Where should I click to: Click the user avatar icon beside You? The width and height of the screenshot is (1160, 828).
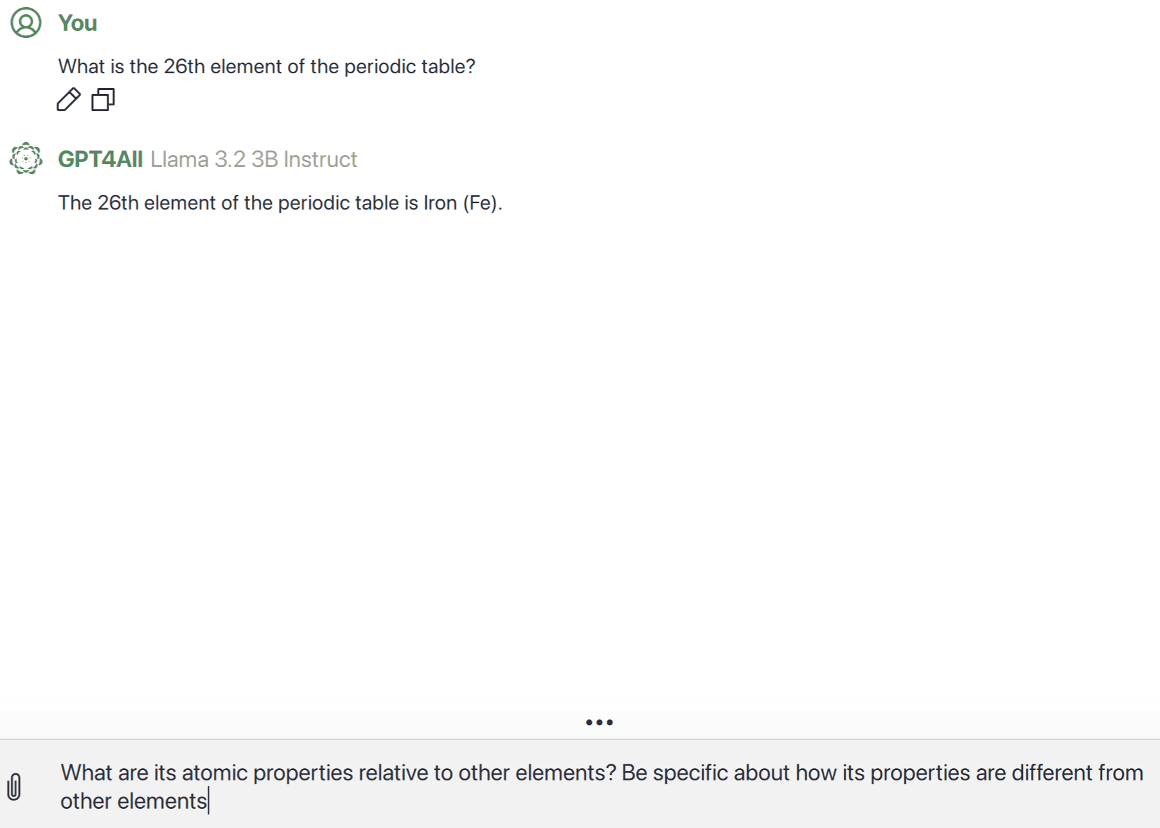coord(26,22)
